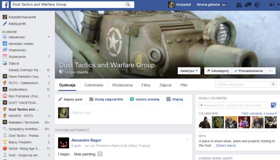Expand the Aktualności dropdown arrow
Viewport: 280px width, 160px height.
click(x=49, y=37)
